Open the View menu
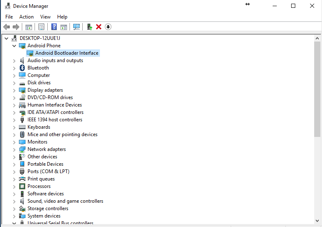The image size is (322, 227). tap(45, 17)
